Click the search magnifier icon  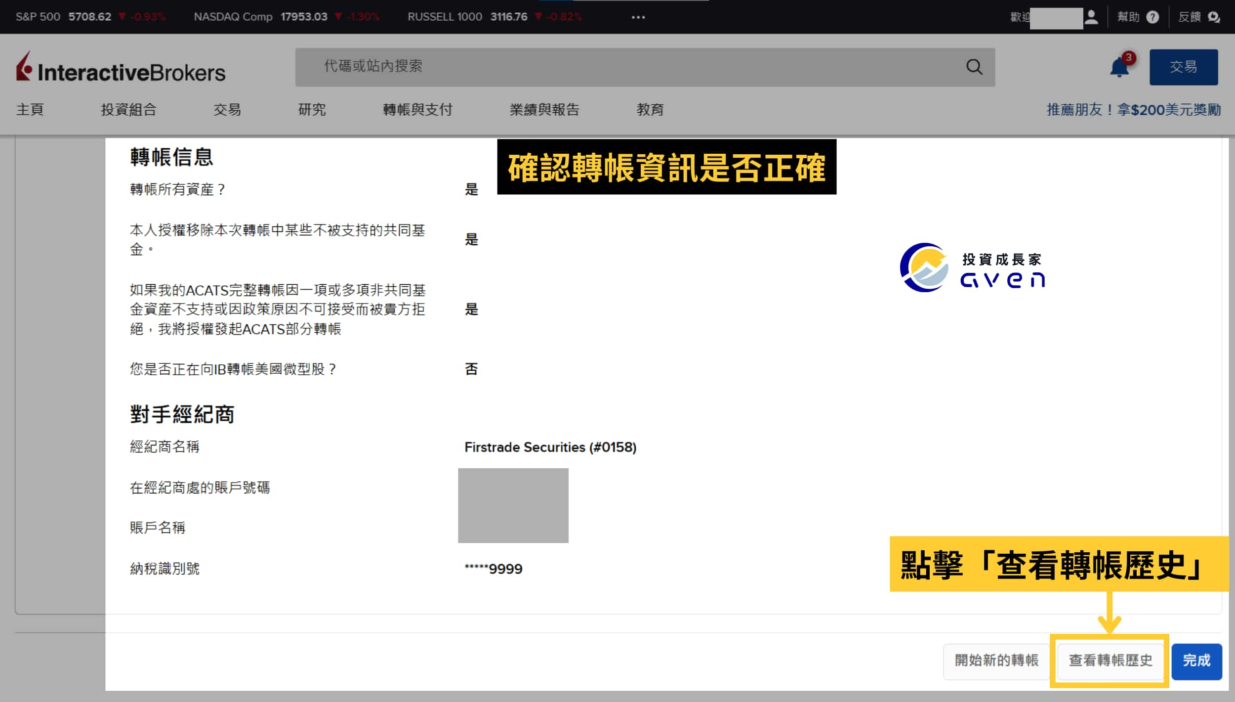pos(974,67)
